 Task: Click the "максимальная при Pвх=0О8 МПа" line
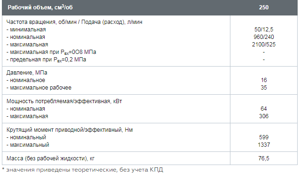[51, 52]
